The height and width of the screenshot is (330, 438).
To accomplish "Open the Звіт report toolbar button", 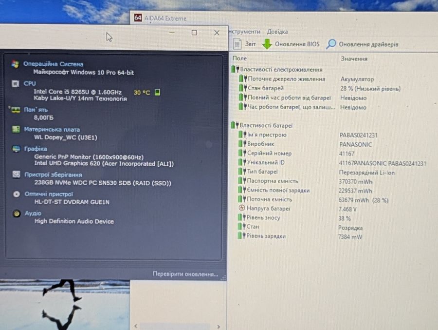I will (x=244, y=44).
